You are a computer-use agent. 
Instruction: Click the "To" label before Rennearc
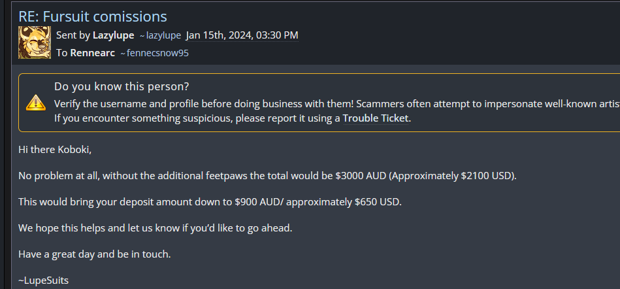tap(62, 53)
